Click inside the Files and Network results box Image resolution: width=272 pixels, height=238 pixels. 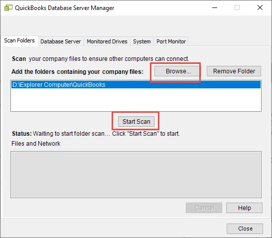pyautogui.click(x=136, y=175)
